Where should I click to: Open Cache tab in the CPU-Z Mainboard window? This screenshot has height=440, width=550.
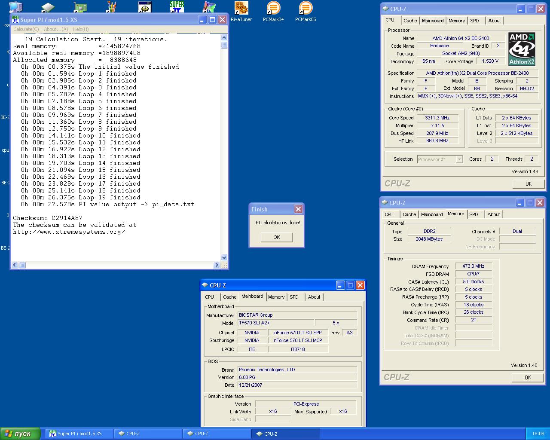coord(229,297)
